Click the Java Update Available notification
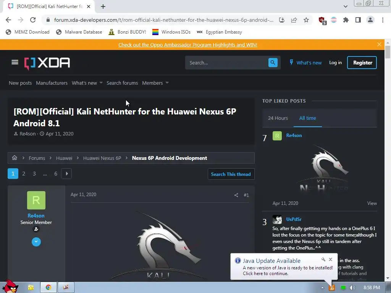Screen dimensions: 391x293 [284, 267]
